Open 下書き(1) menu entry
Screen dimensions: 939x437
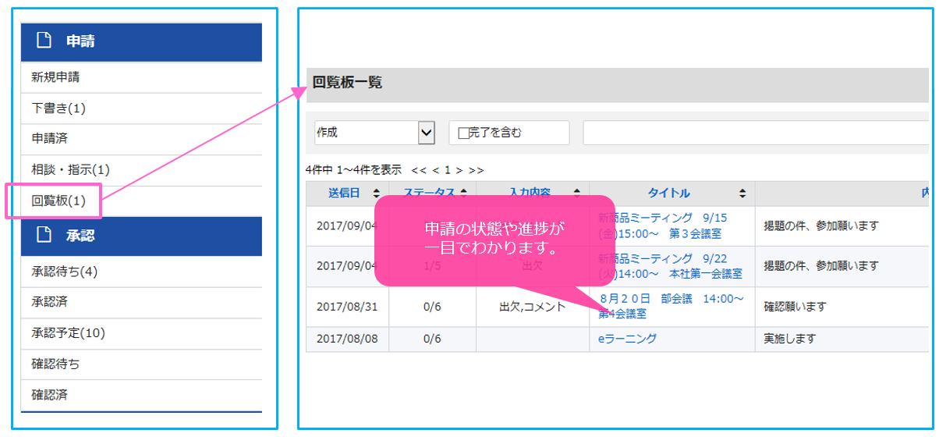pos(141,108)
